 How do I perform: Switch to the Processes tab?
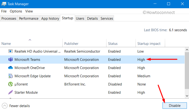coord(9,18)
